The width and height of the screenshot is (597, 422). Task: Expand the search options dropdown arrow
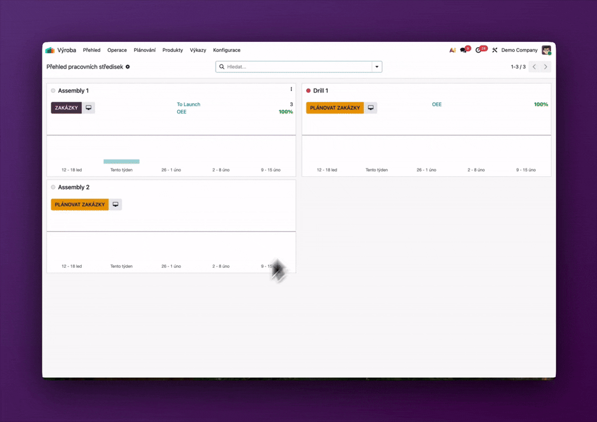377,67
